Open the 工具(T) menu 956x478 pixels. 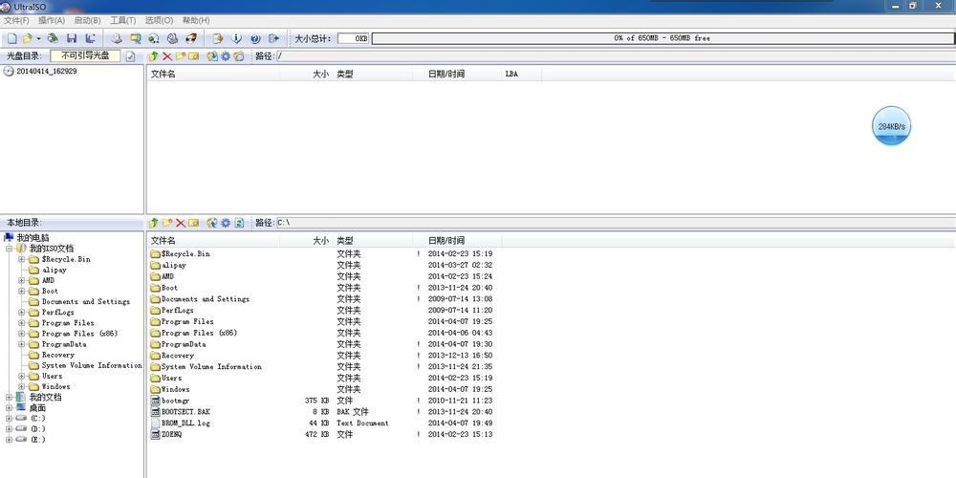pos(123,20)
